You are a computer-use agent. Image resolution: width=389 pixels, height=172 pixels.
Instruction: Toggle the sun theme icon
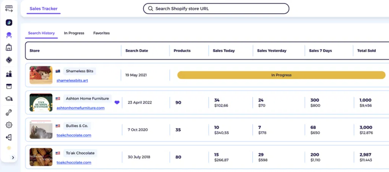pyautogui.click(x=9, y=148)
